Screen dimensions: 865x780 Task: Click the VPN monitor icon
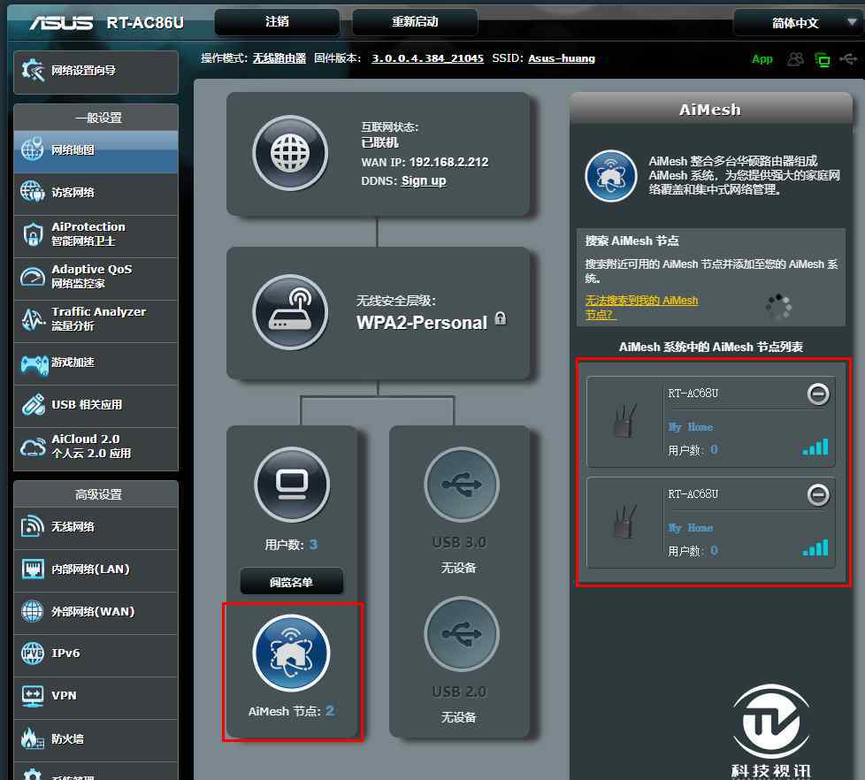(x=32, y=696)
